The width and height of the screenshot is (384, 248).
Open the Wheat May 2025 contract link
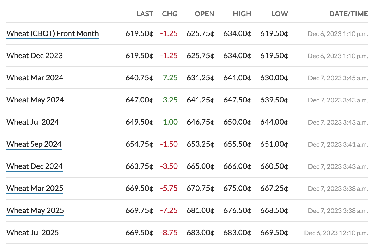tap(35, 211)
